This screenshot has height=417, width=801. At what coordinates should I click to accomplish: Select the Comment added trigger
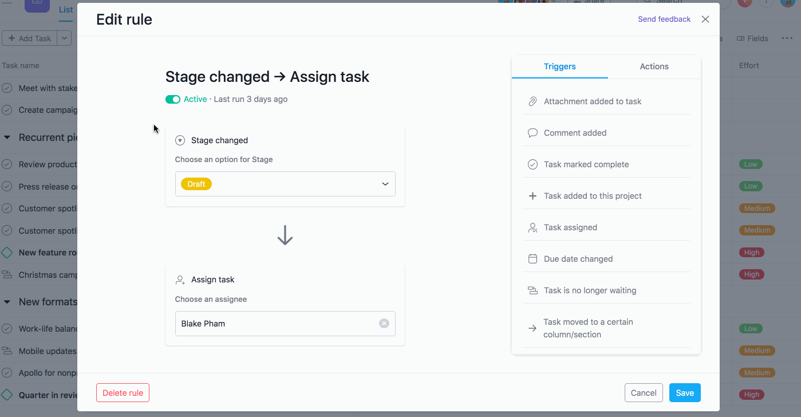606,133
